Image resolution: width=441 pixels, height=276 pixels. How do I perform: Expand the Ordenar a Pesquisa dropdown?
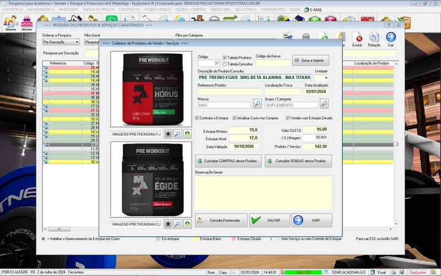pyautogui.click(x=77, y=42)
